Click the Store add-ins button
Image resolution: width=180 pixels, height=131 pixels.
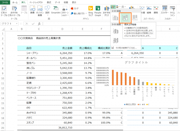pos(75,8)
